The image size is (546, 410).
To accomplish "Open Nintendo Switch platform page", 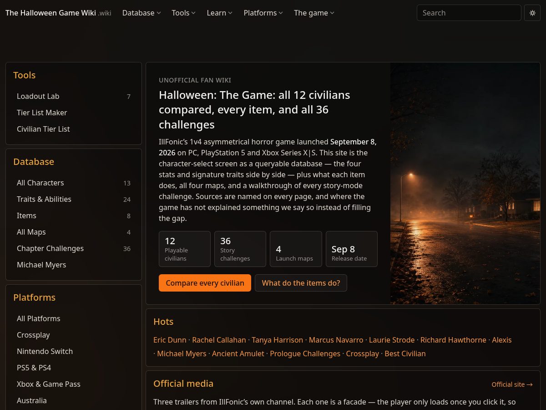I will point(74,351).
